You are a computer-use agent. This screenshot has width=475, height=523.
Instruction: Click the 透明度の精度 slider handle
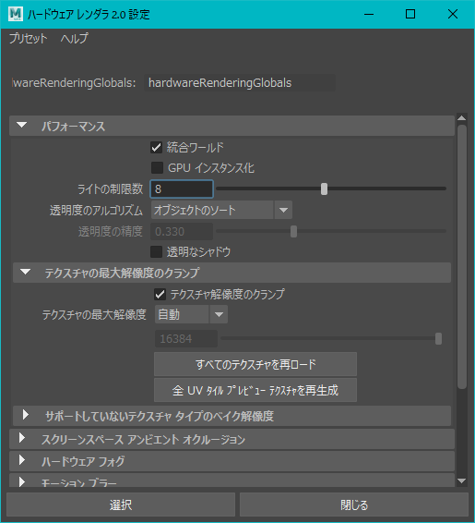293,231
